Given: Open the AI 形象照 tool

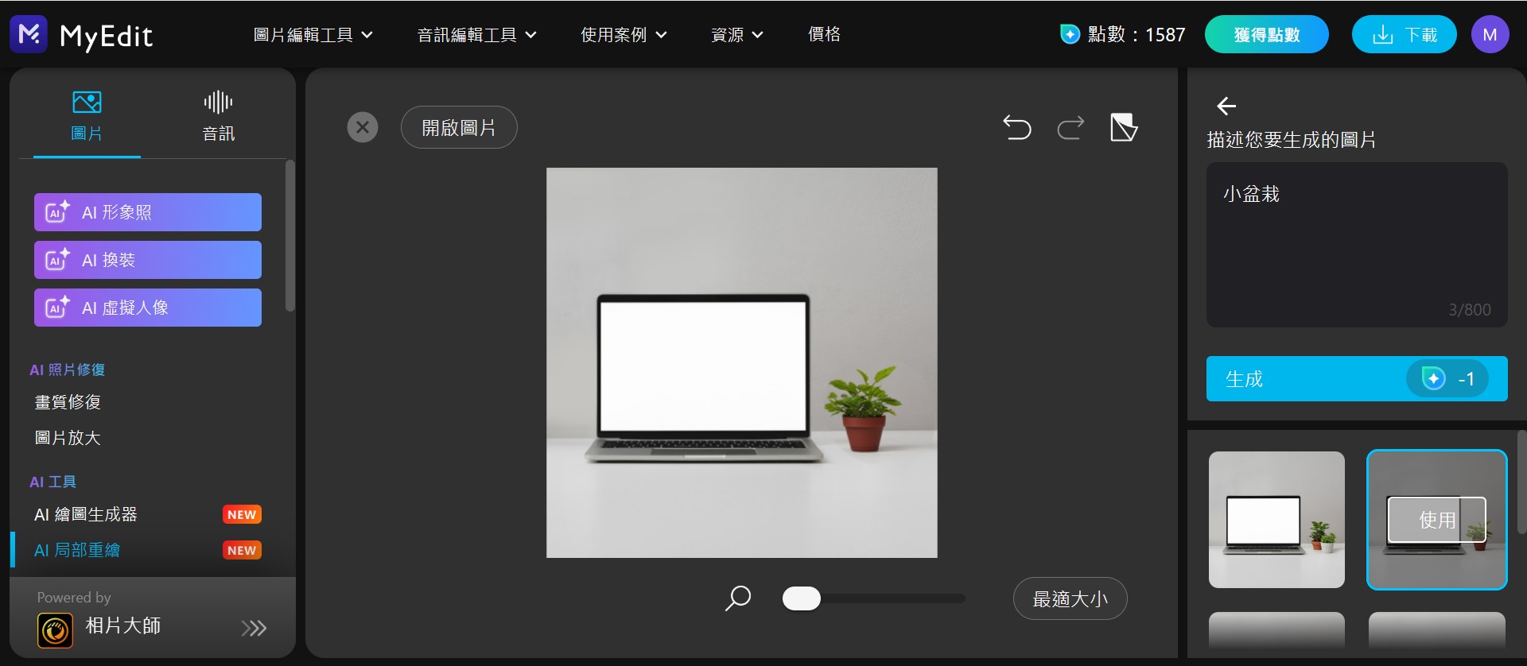Looking at the screenshot, I should pos(148,212).
